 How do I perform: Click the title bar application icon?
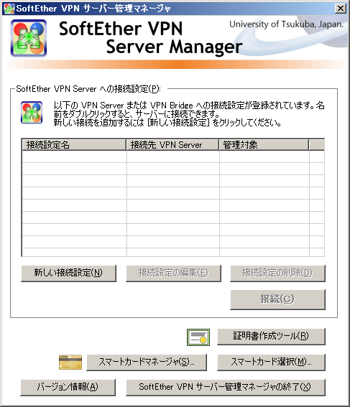[x=9, y=9]
